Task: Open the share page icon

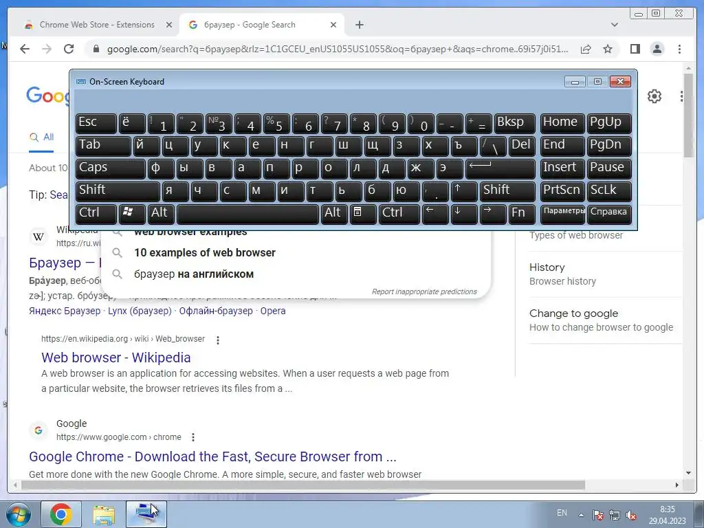Action: (586, 49)
